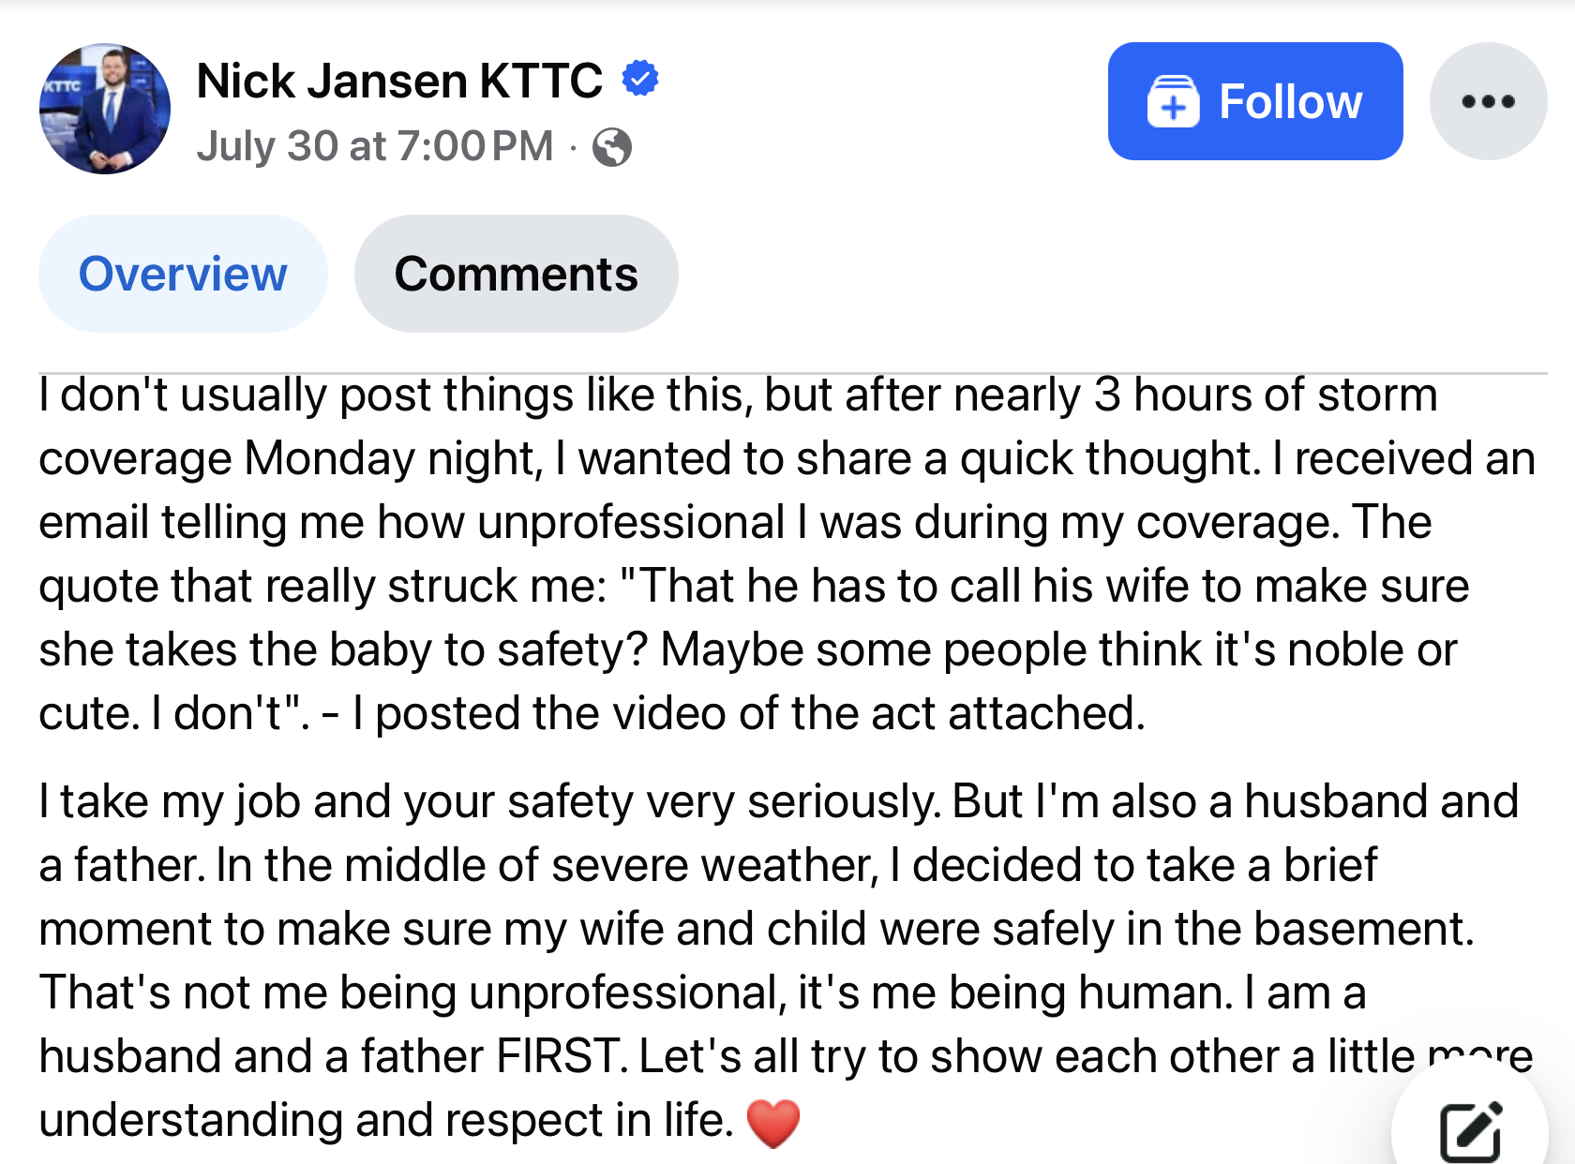Click the globe public privacy icon

click(x=612, y=147)
